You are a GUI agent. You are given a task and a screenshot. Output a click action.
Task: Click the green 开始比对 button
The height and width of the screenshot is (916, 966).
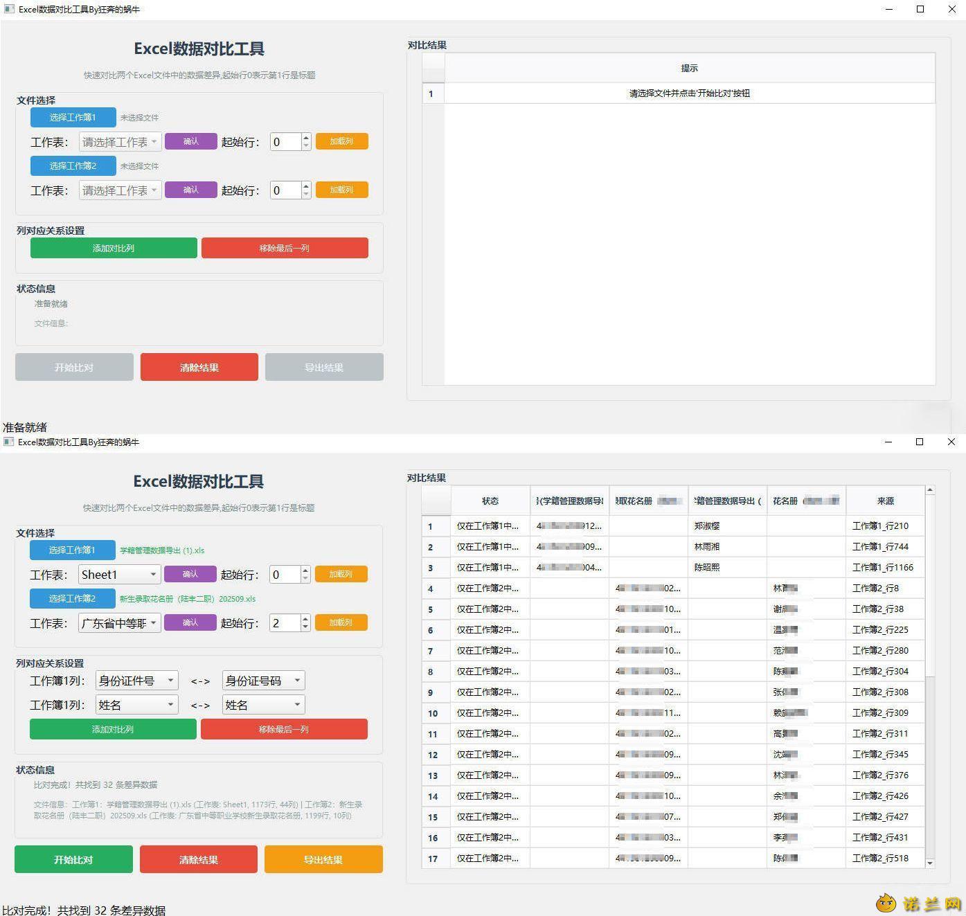tap(73, 859)
